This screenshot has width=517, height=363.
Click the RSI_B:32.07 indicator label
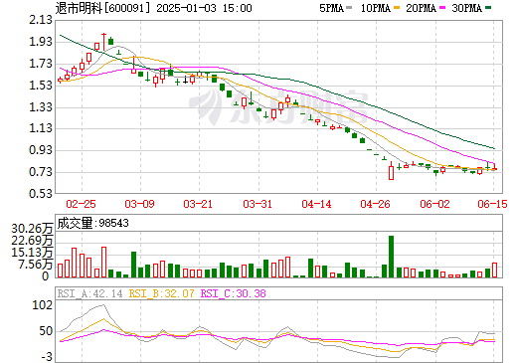coord(161,293)
